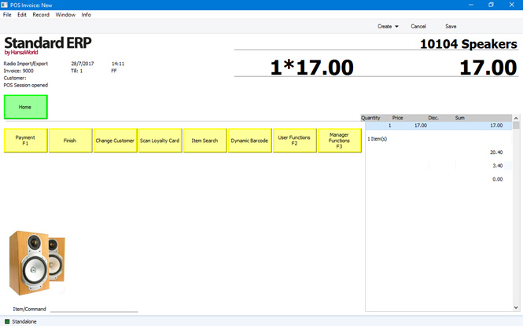This screenshot has height=326, width=523.
Task: Click the Dynamic Barcode button
Action: point(249,141)
